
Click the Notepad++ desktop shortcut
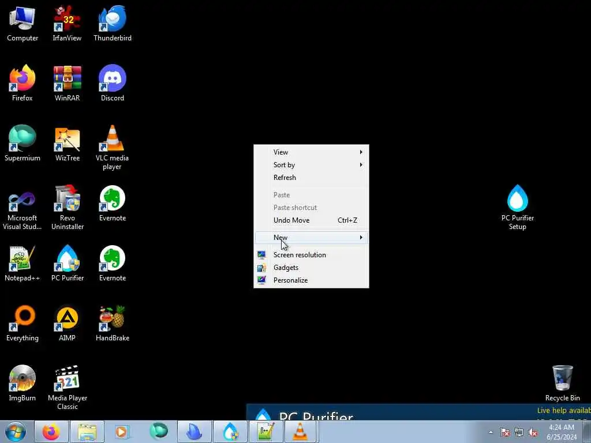[x=23, y=263]
